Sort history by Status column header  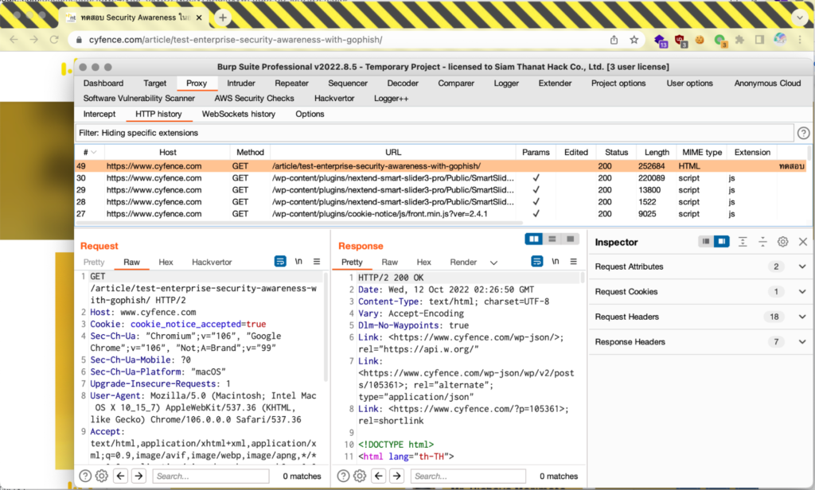617,152
